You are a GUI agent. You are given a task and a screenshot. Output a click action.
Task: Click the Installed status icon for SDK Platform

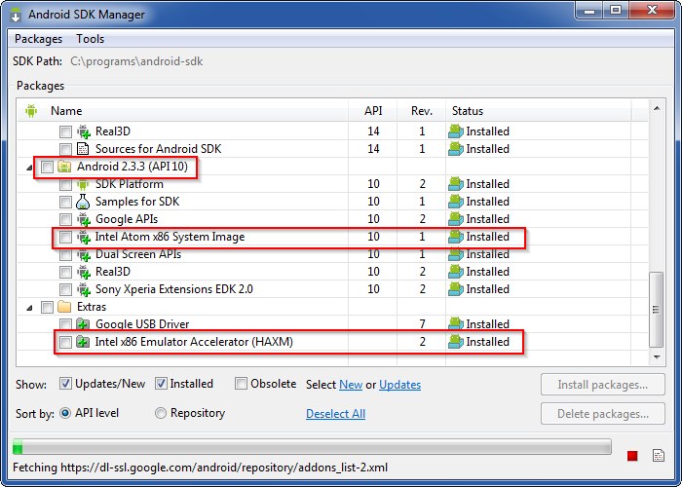click(455, 184)
